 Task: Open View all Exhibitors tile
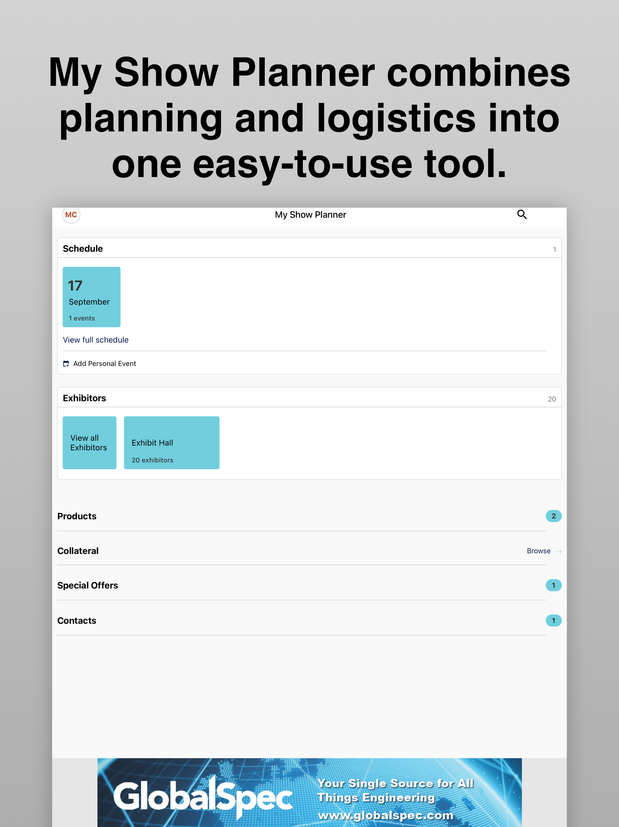(x=89, y=443)
